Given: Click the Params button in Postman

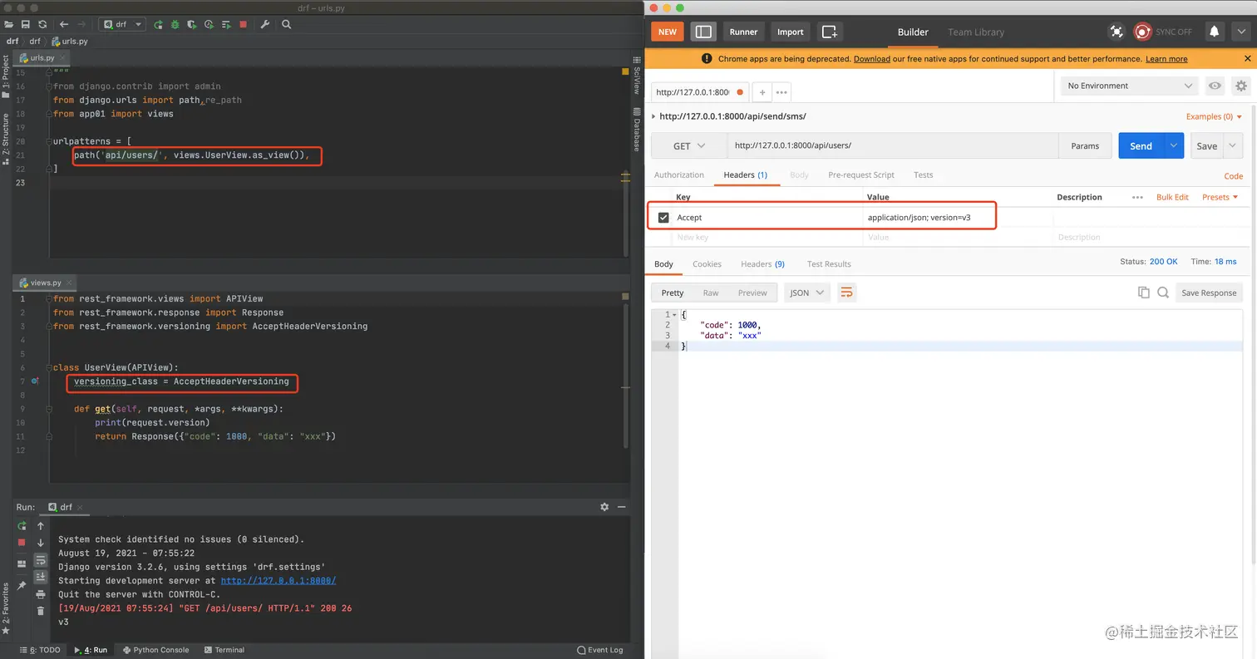Looking at the screenshot, I should click(x=1085, y=145).
